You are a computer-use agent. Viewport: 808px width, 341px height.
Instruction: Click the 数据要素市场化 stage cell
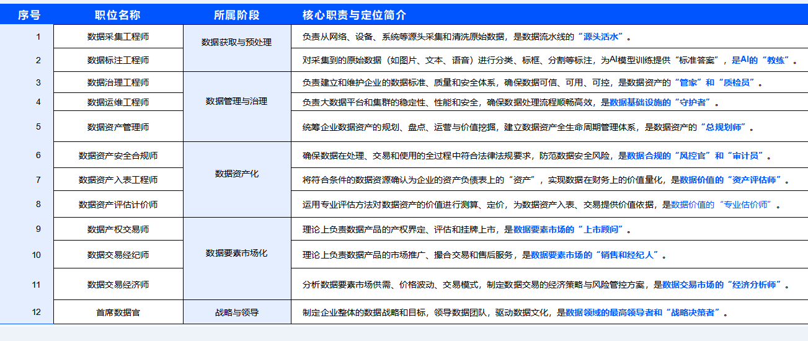(x=236, y=253)
